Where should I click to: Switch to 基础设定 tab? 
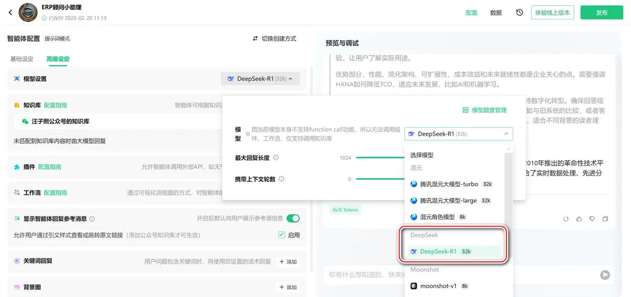pyautogui.click(x=22, y=59)
